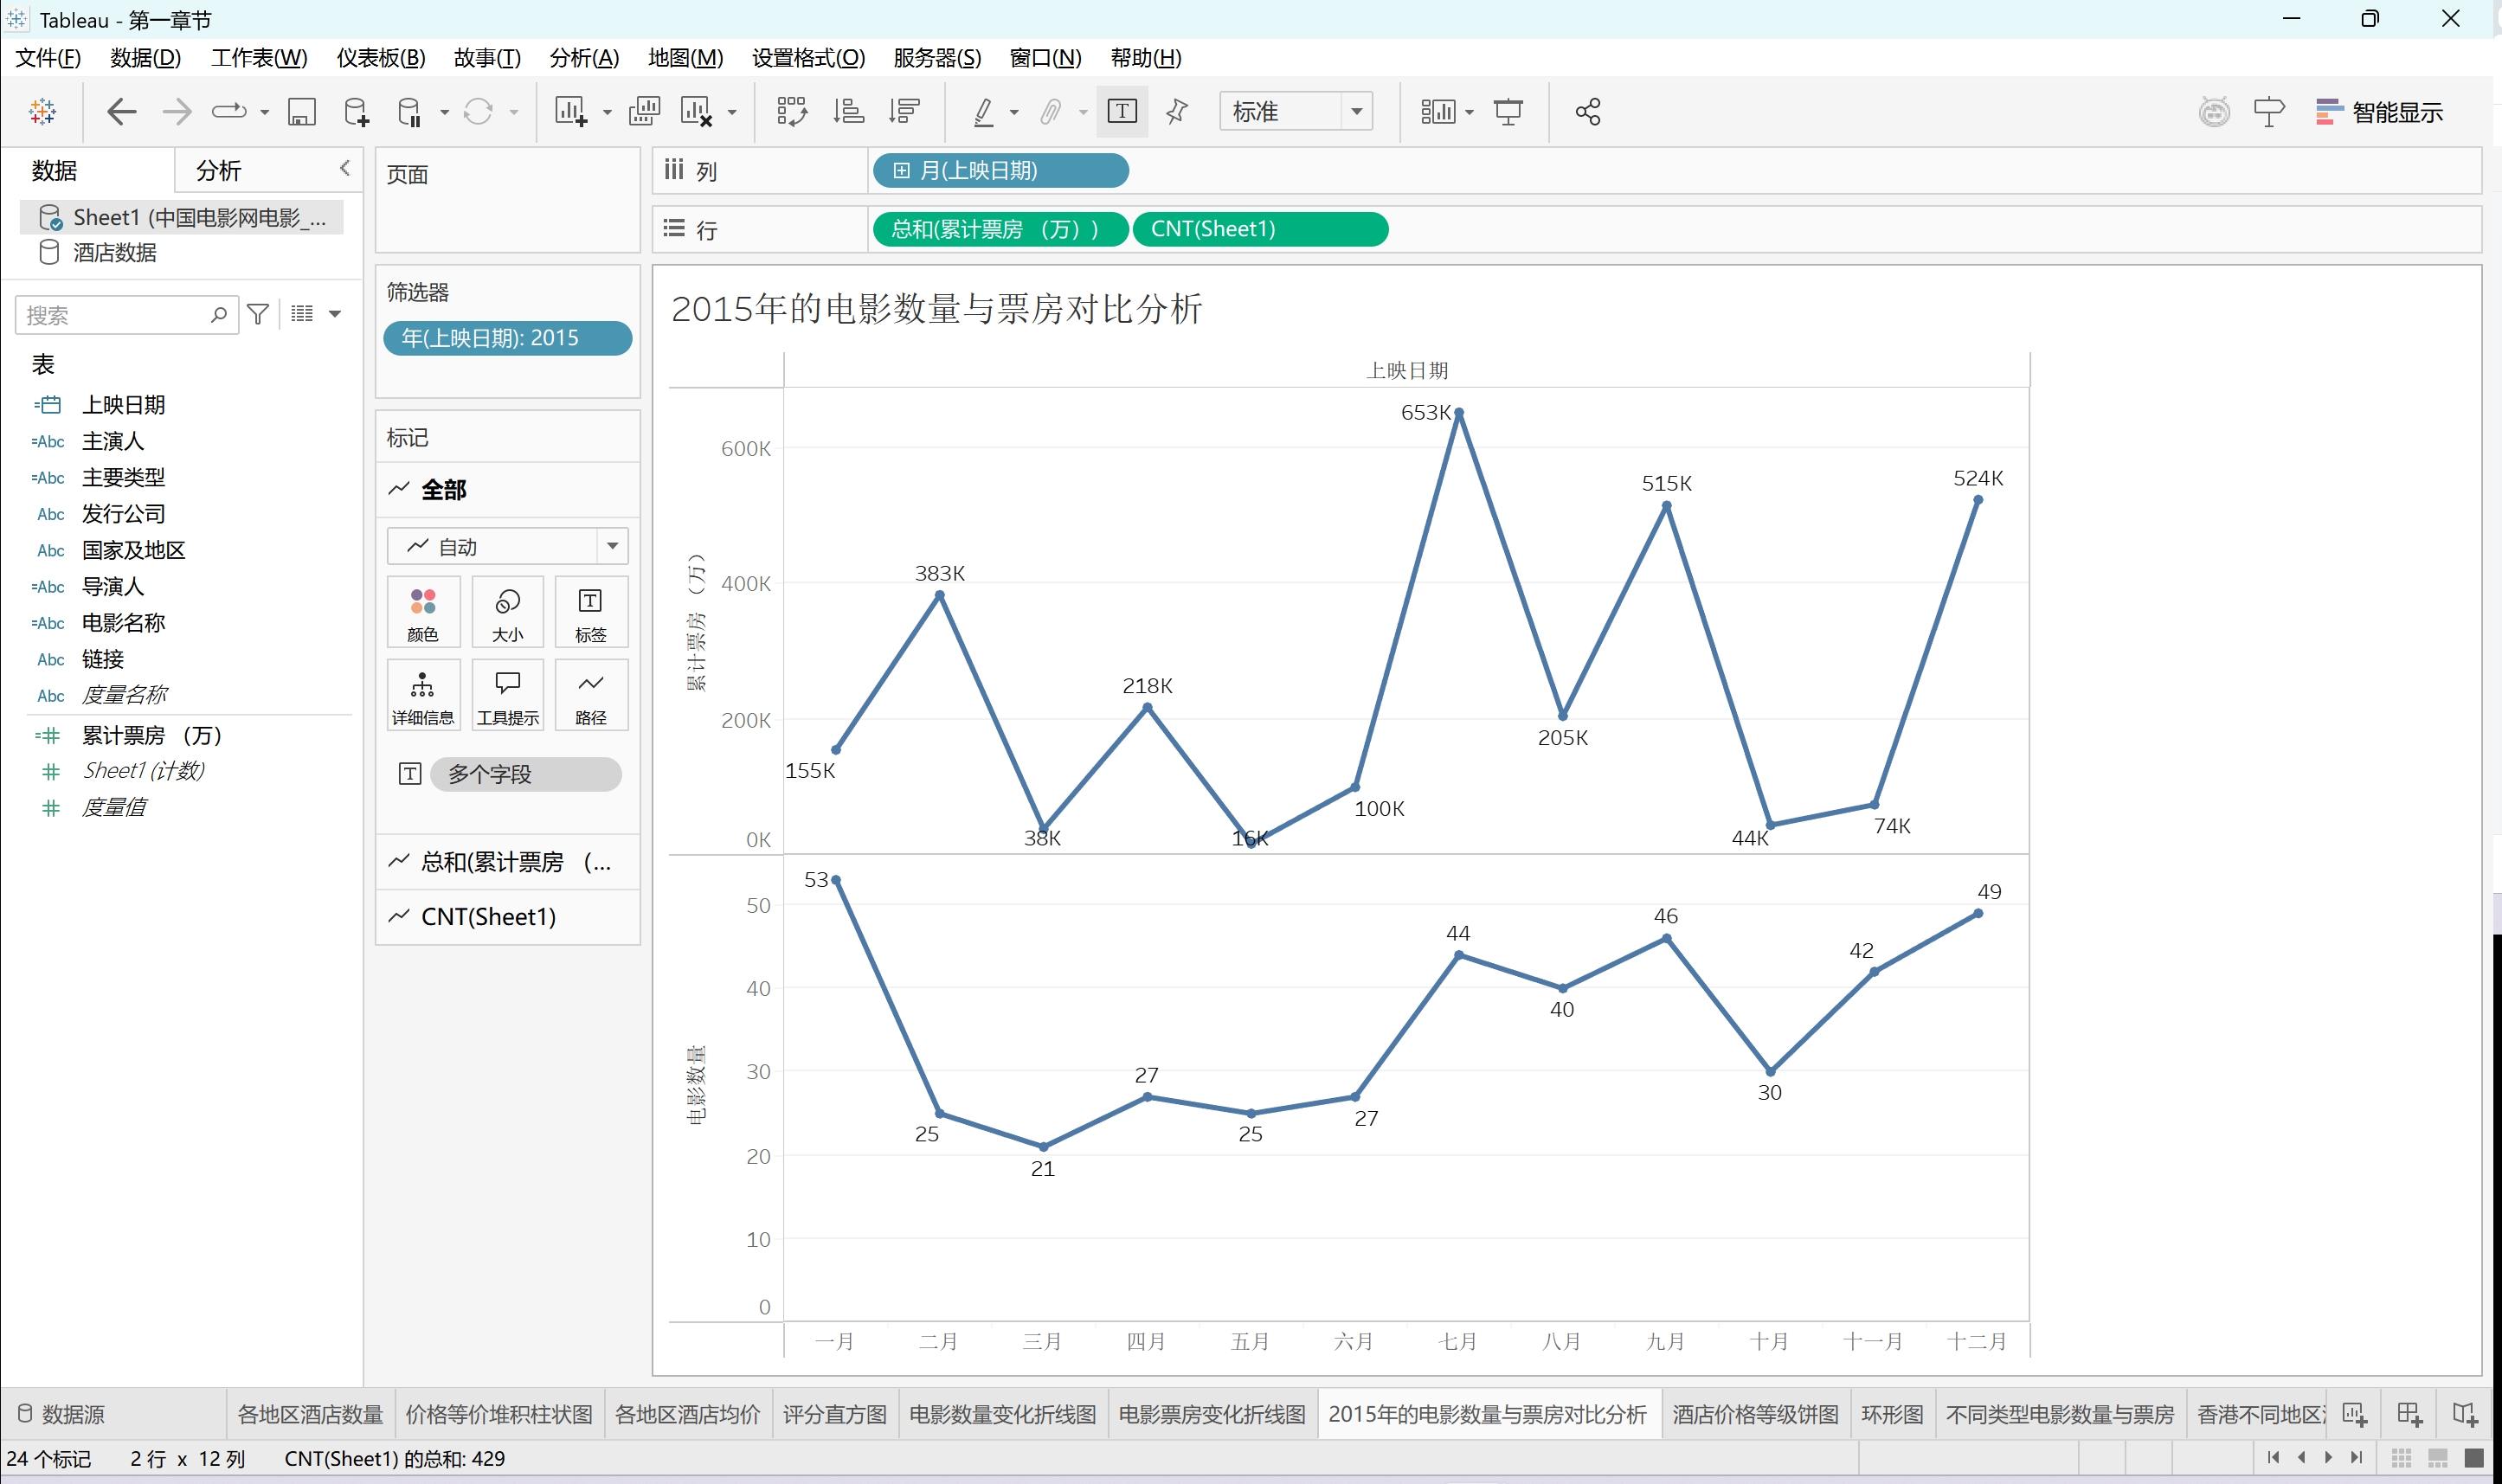Image resolution: width=2502 pixels, height=1484 pixels.
Task: Click the clear sheet toolbar icon
Action: point(695,112)
